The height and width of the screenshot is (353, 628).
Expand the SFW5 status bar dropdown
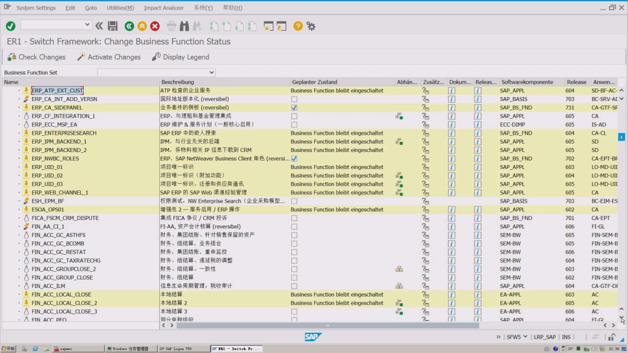point(525,337)
